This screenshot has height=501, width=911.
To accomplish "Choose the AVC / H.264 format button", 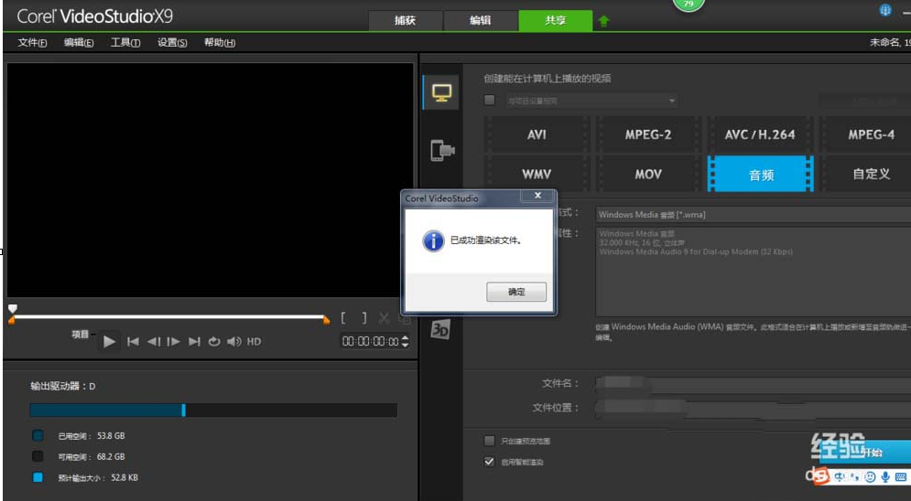I will [759, 134].
